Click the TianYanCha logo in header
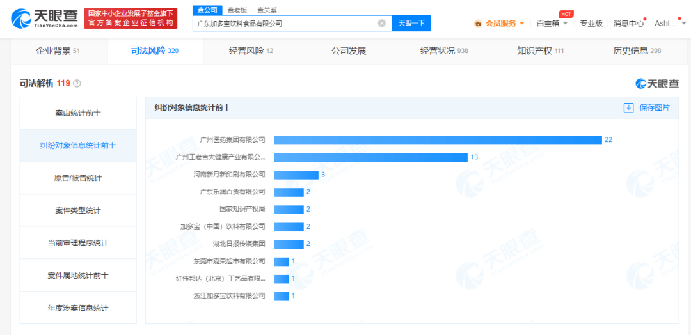Image resolution: width=691 pixels, height=335 pixels. point(45,19)
